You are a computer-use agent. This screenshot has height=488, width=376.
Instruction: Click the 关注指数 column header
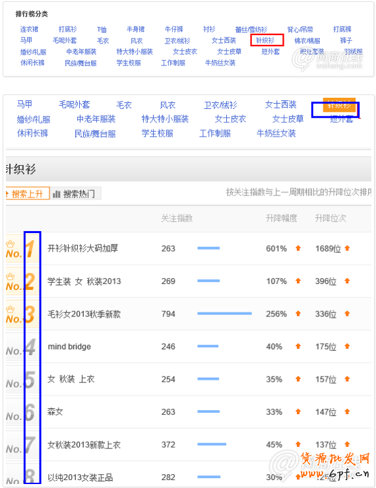[x=177, y=218]
